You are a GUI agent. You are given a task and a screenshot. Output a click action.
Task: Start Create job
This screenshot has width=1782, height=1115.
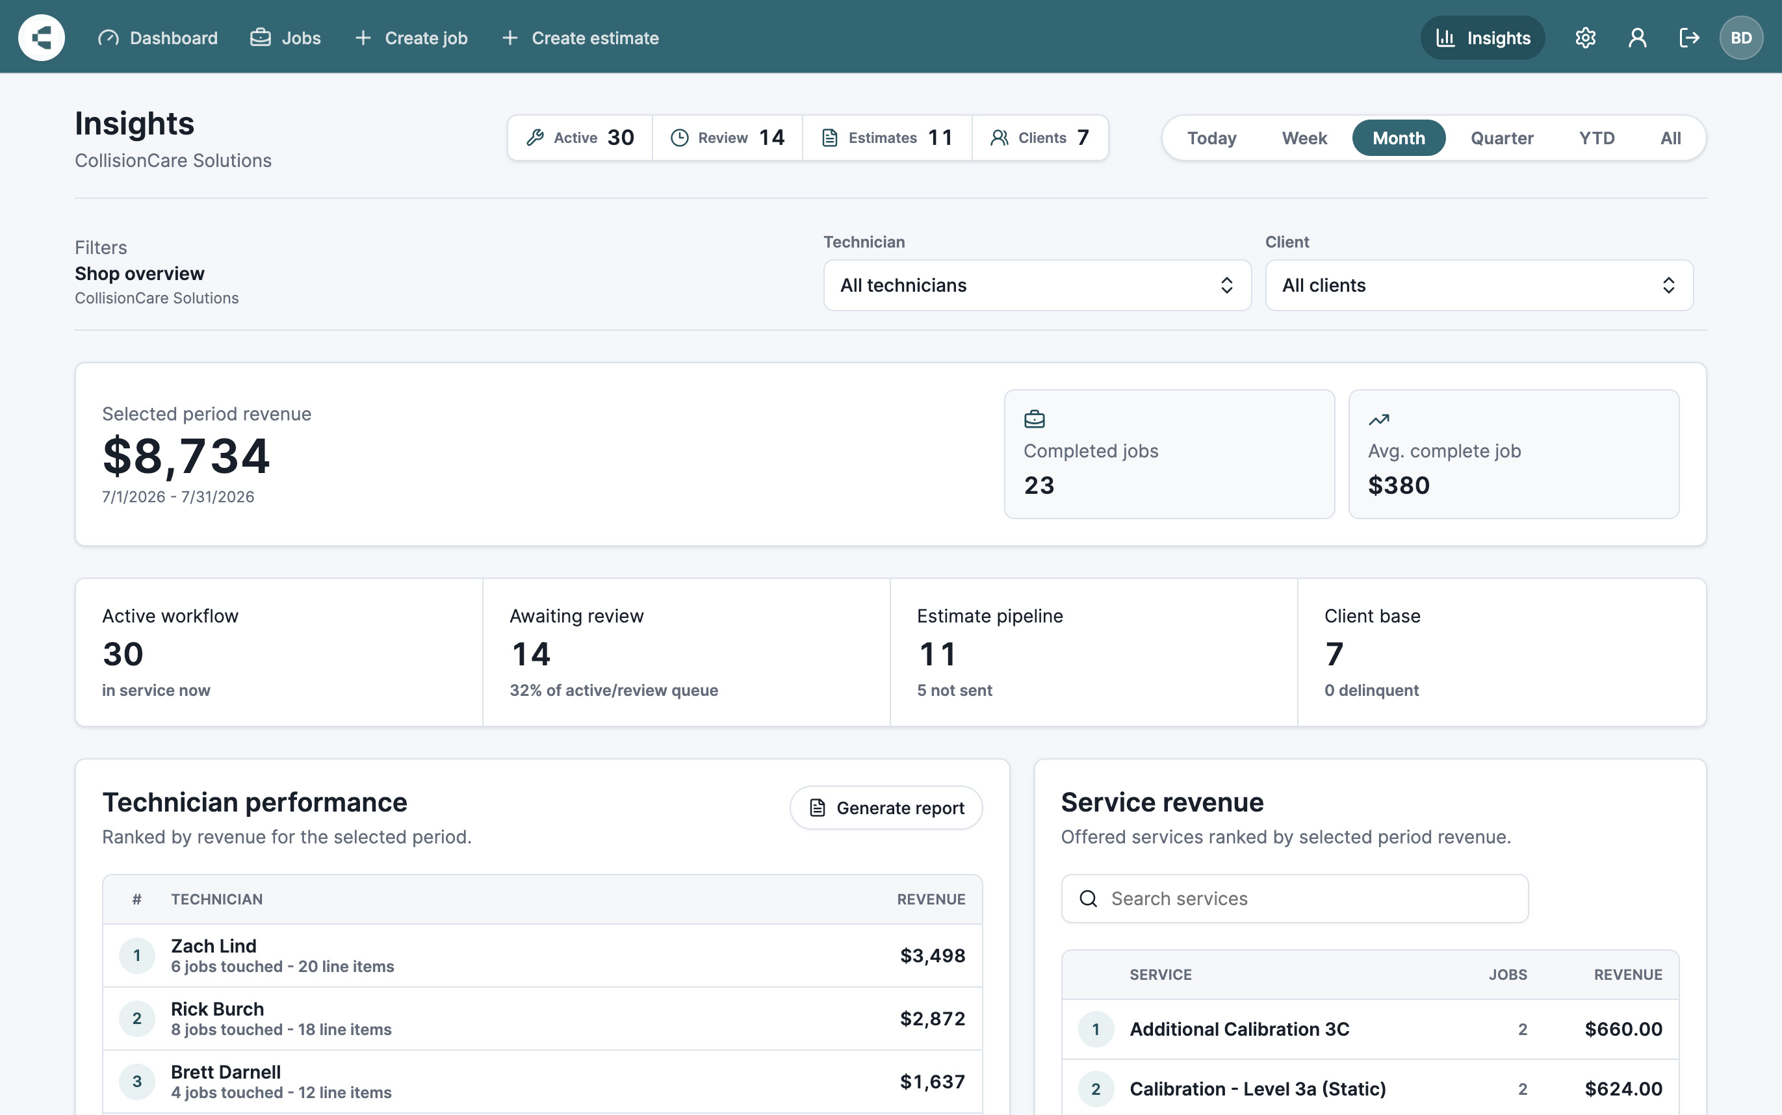(411, 38)
